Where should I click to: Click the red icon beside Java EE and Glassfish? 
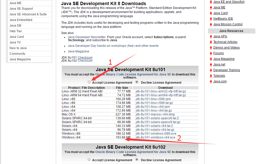click(211, 2)
